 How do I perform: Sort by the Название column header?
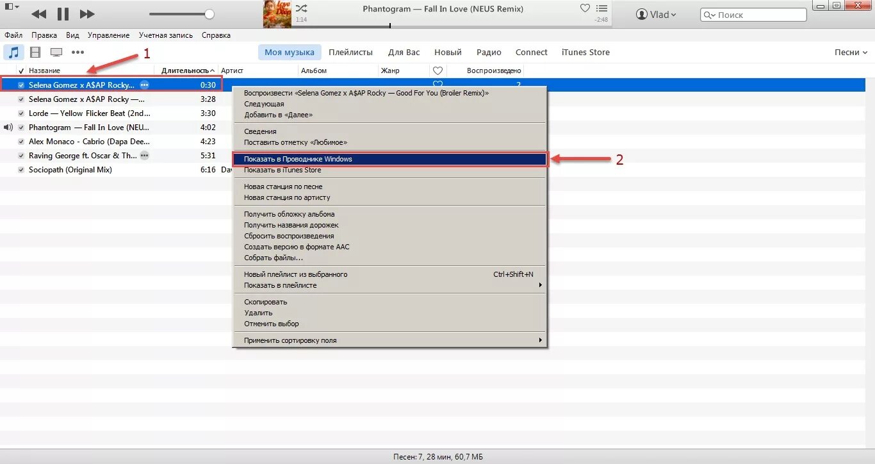pyautogui.click(x=44, y=70)
